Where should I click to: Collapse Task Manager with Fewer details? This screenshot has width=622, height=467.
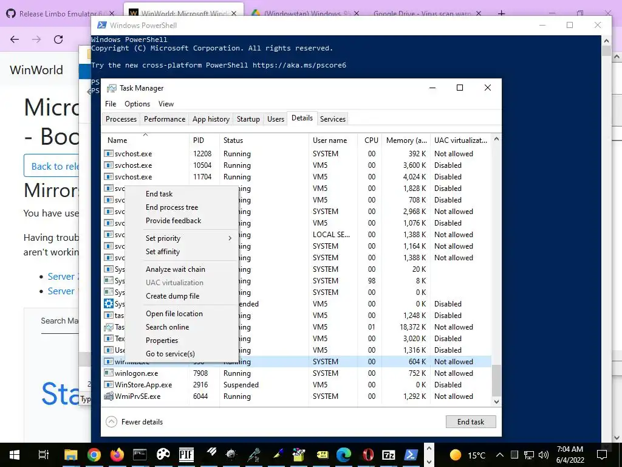(x=134, y=422)
